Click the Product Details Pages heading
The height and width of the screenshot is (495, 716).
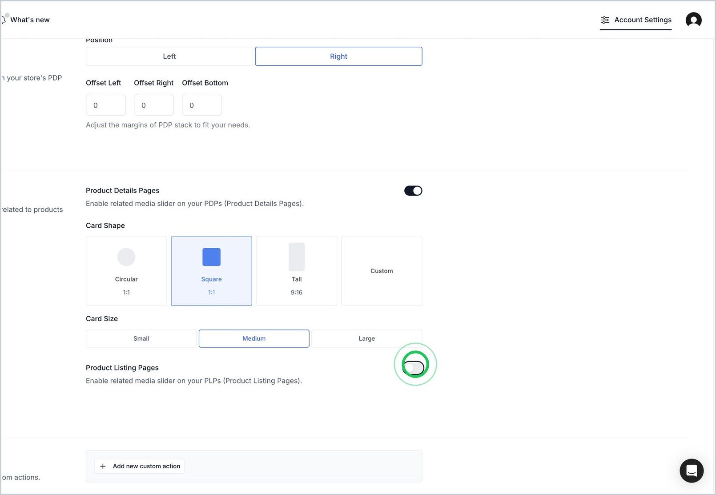(123, 190)
